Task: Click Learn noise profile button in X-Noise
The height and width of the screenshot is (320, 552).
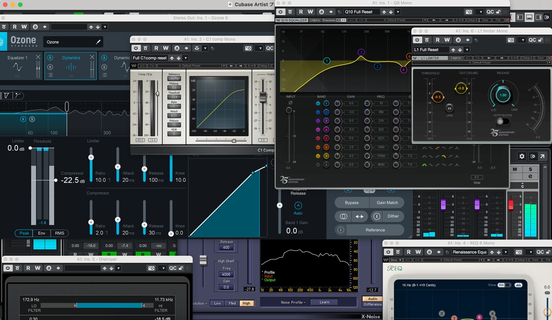Action: coord(324,302)
